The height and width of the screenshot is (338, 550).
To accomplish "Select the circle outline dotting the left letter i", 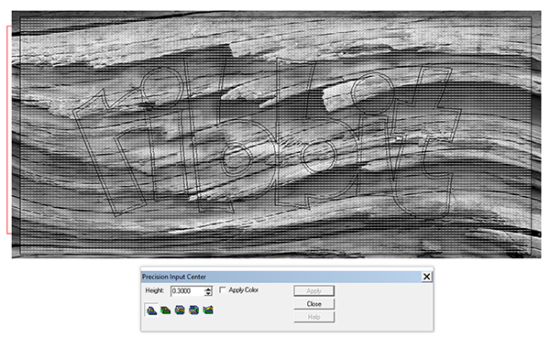I will [x=162, y=85].
